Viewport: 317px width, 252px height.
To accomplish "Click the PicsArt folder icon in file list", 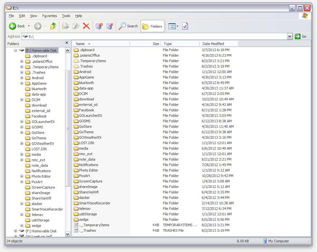I will point(76,176).
